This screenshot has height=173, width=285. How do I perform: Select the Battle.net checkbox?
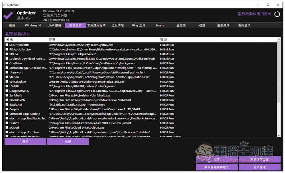7,105
